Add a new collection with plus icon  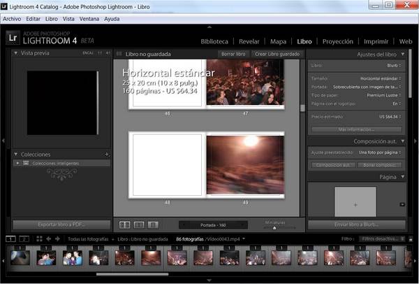pos(107,154)
